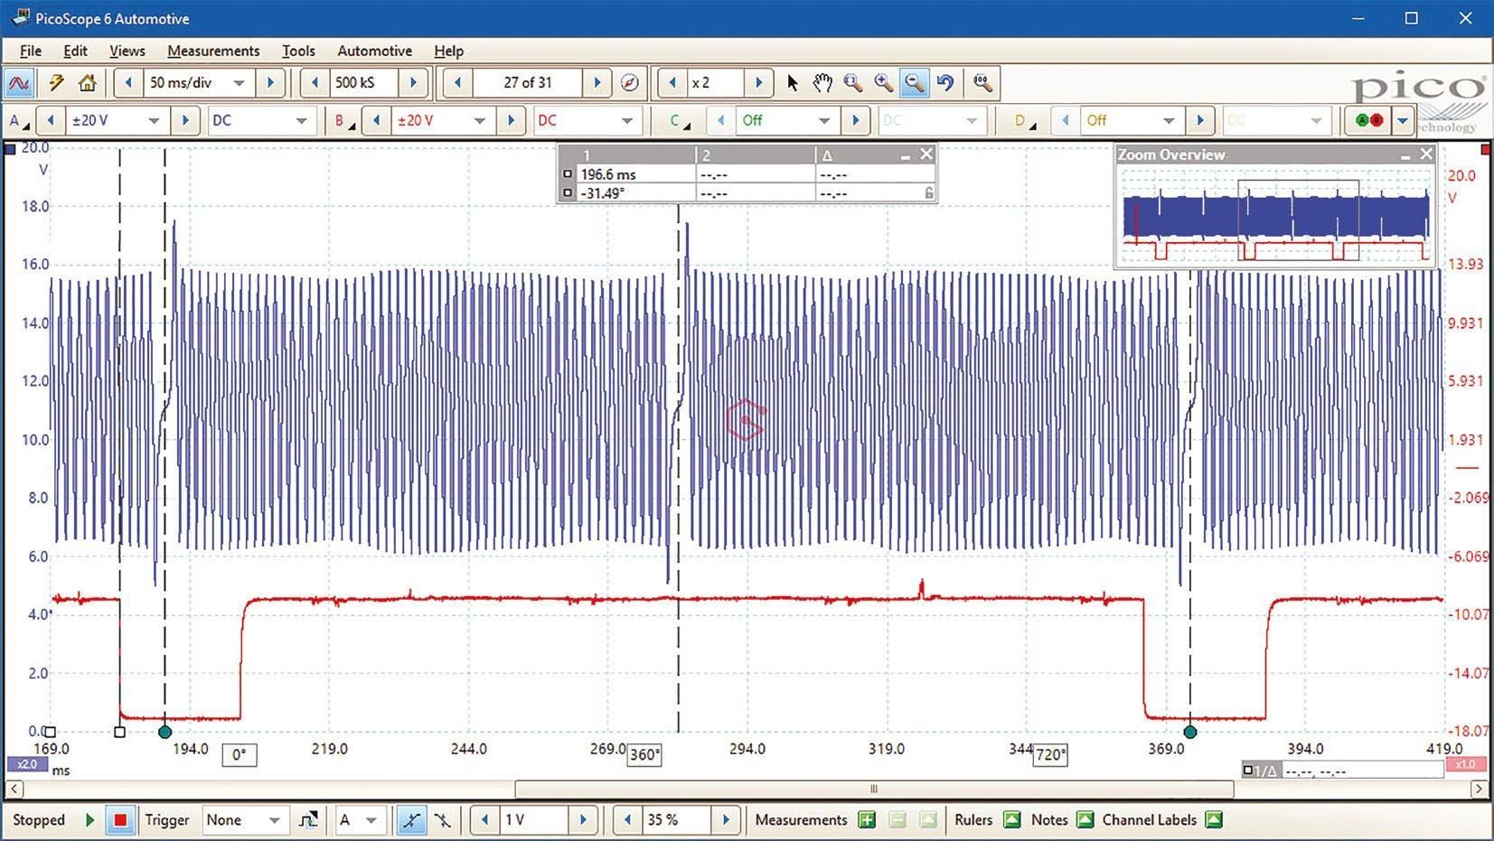This screenshot has height=841, width=1494.
Task: Click the ruler lock icon in legend
Action: [x=928, y=192]
